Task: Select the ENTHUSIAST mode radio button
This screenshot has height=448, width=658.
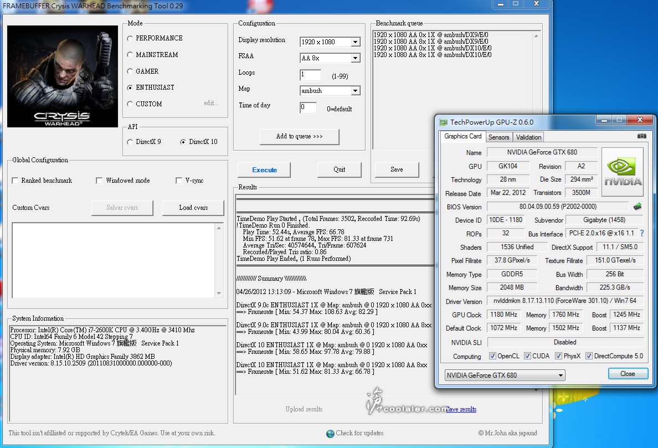Action: [x=130, y=87]
